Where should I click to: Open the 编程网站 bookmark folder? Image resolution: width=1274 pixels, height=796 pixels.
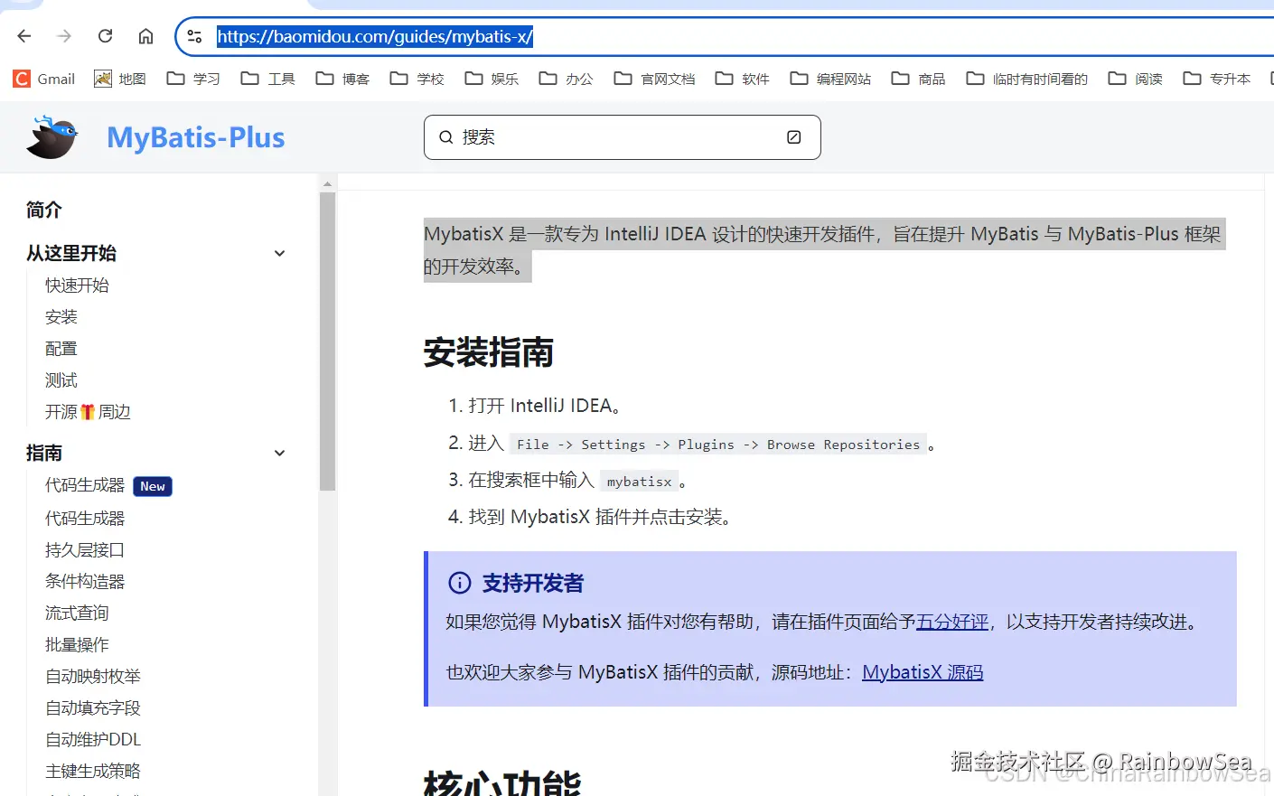[830, 79]
